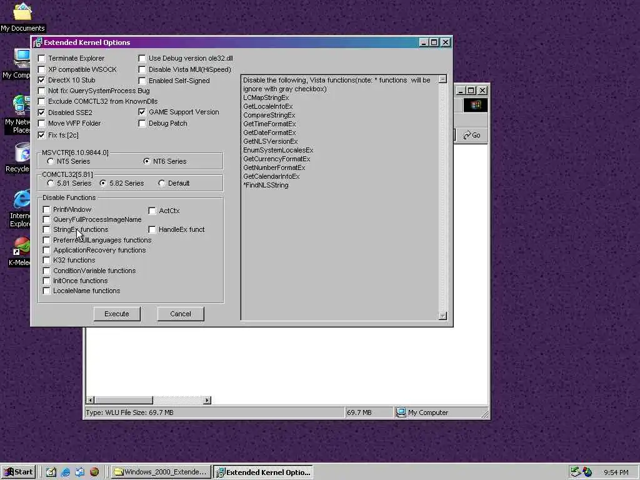Viewport: 640px width, 480px height.
Task: Click Go button in Explorer window
Action: (x=471, y=135)
